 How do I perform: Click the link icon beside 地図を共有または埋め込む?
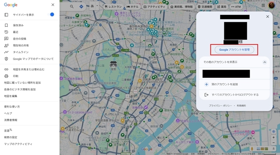pos(6,69)
